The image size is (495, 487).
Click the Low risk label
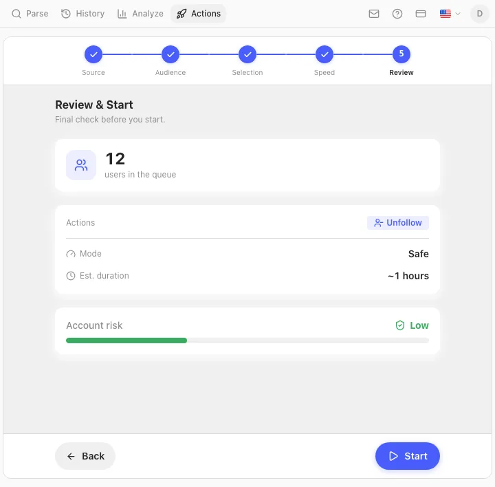click(x=419, y=325)
